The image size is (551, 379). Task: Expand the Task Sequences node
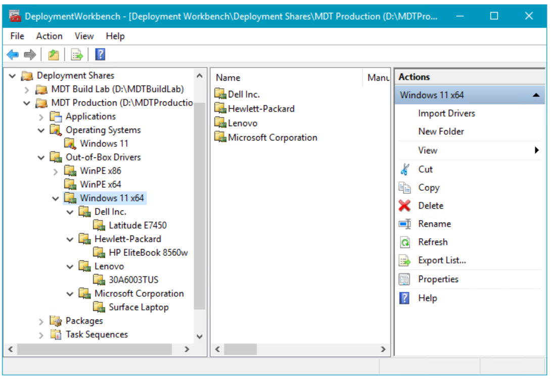(41, 335)
